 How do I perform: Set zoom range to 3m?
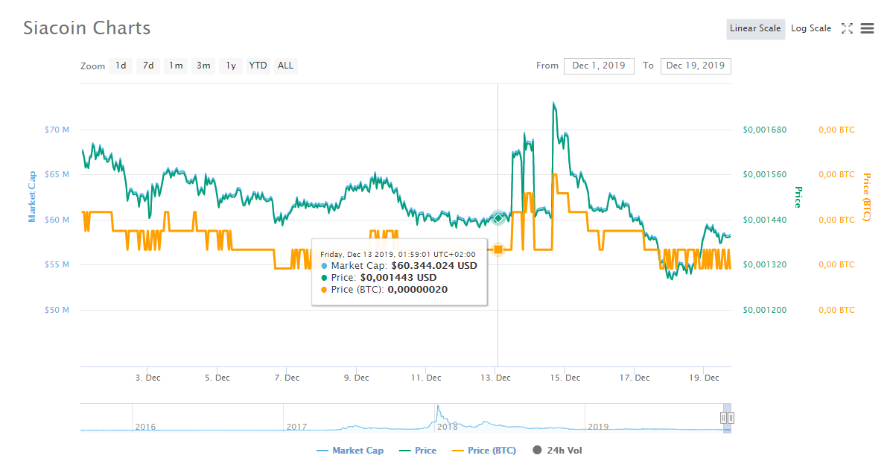(203, 66)
